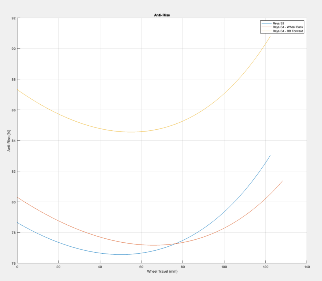Screen dimensions: 322x281
Task: Click the yellow line sample in the legend
Action: pyautogui.click(x=266, y=31)
